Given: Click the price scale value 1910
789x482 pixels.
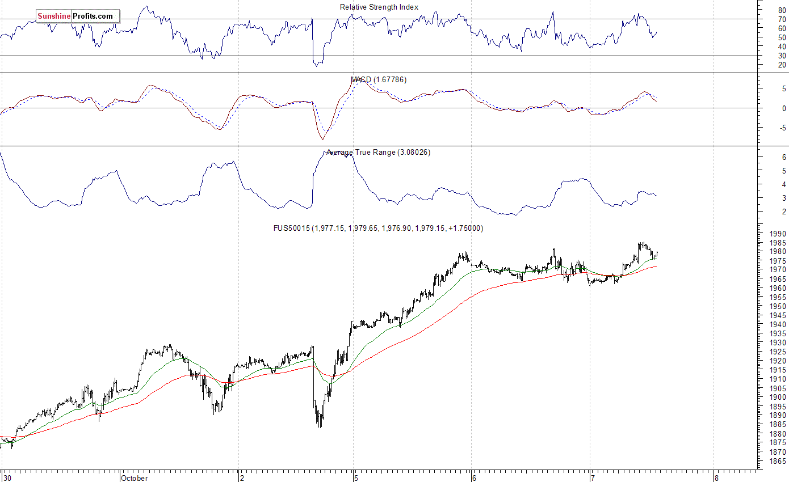Looking at the screenshot, I should [778, 379].
